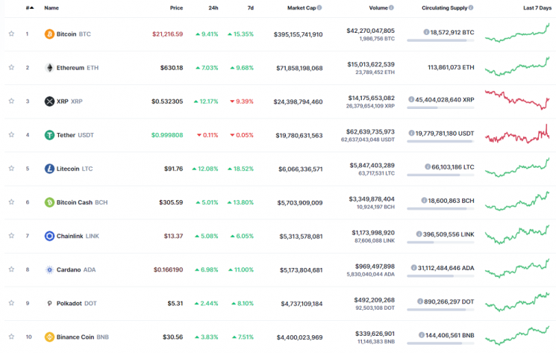556x353 pixels.
Task: Click info icon beside 45,404,028,640 XRP
Action: 411,99
